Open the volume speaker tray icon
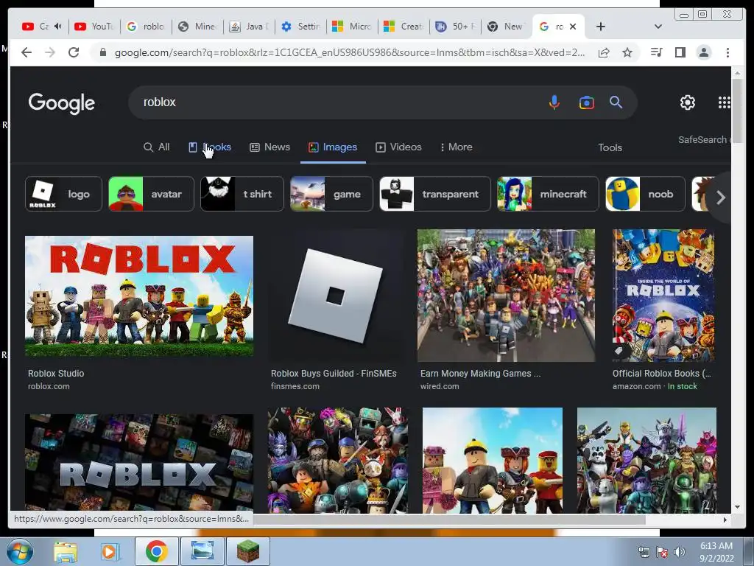Screen dimensions: 754x566 pyautogui.click(x=680, y=551)
